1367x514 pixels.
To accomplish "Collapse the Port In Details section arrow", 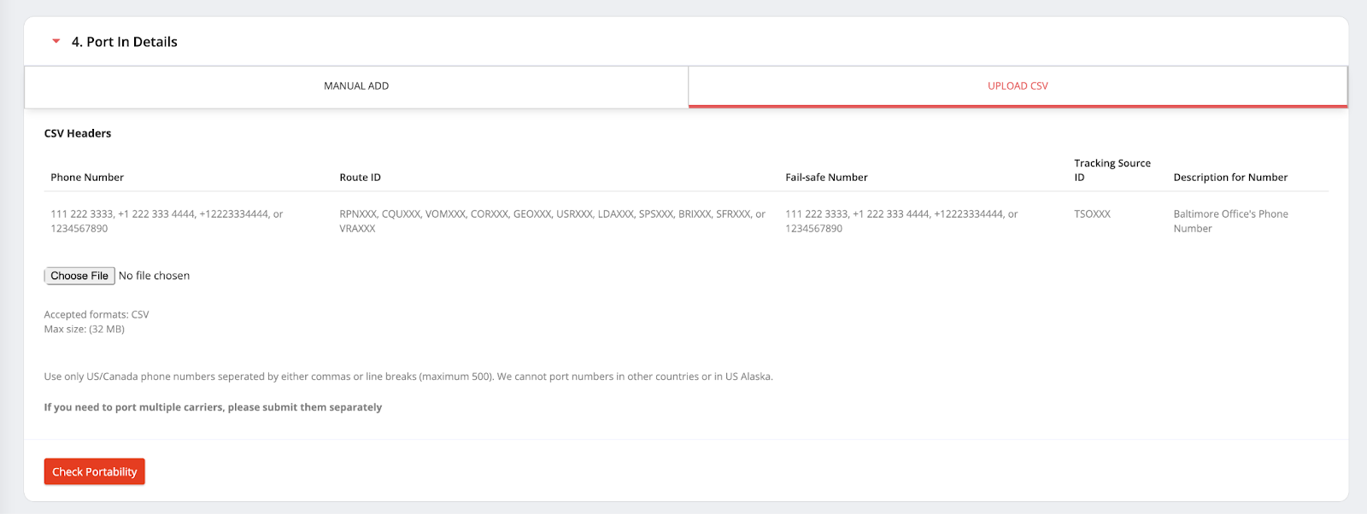I will coord(56,41).
